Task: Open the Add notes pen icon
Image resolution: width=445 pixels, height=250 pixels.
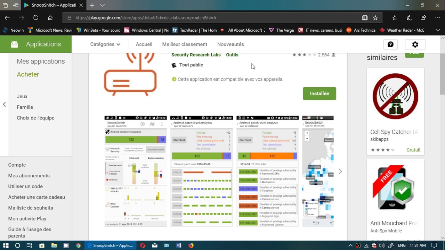Action: click(409, 18)
